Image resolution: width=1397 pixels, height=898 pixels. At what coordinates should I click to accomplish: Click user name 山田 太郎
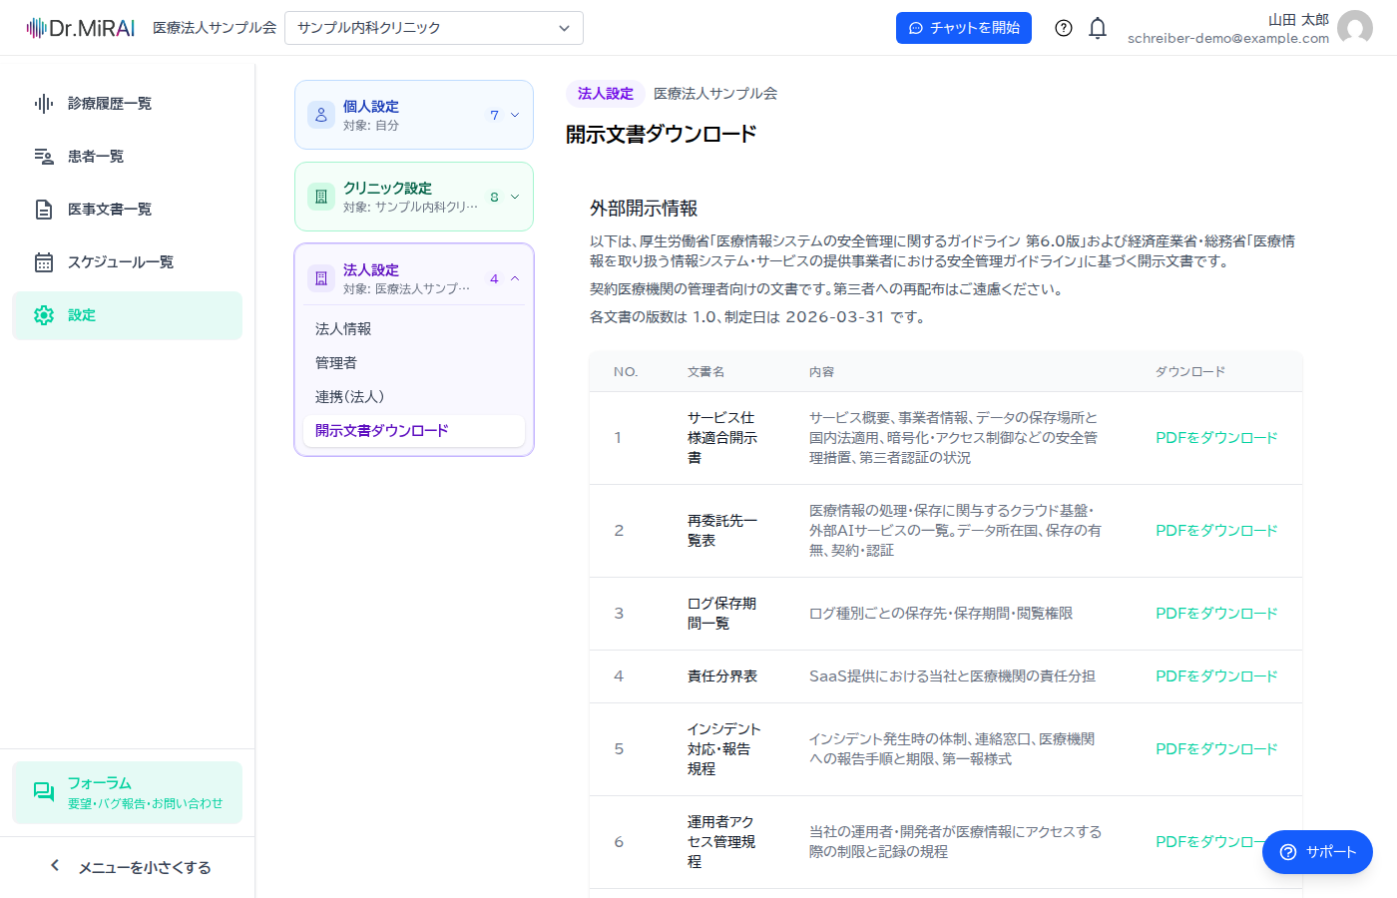point(1298,20)
